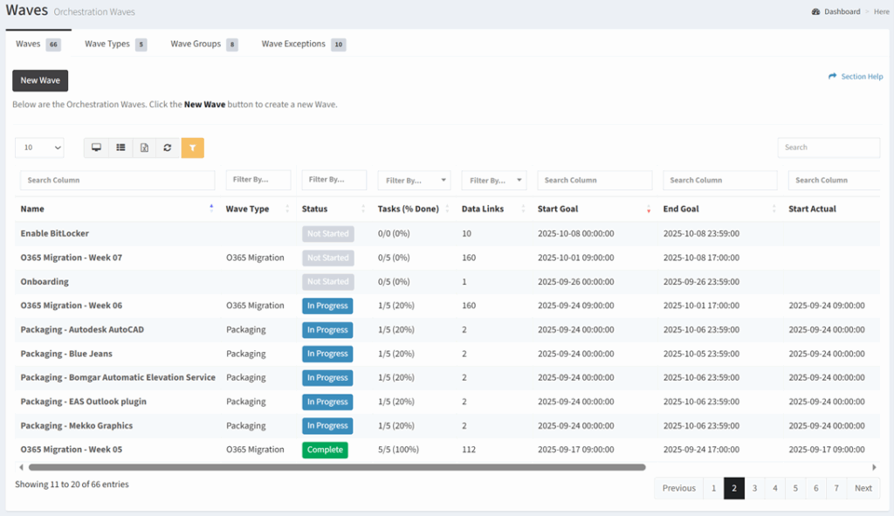
Task: Select the monitor display view icon
Action: tap(96, 148)
